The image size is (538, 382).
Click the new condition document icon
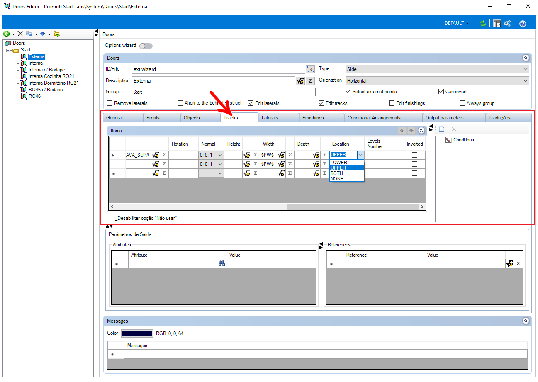click(442, 129)
